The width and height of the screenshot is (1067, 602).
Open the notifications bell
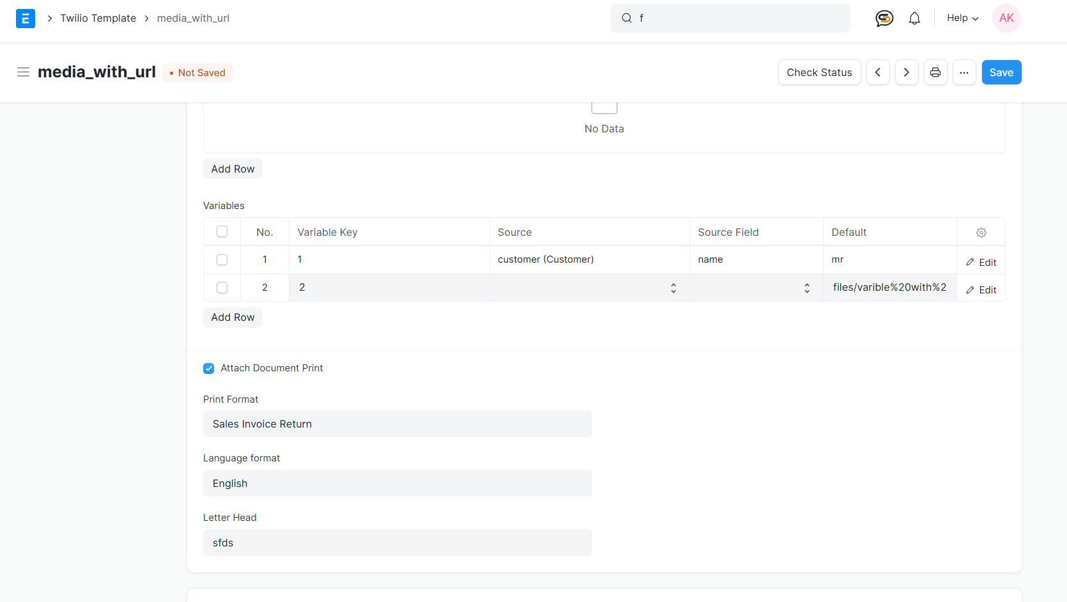(x=914, y=19)
